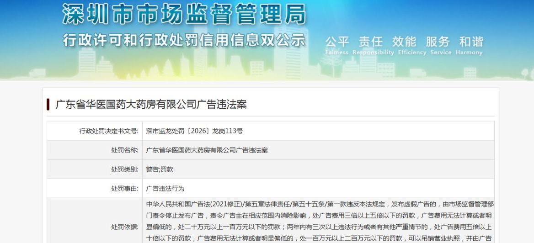Select the 处罚事由 label cell
The width and height of the screenshot is (534, 243).
point(95,188)
